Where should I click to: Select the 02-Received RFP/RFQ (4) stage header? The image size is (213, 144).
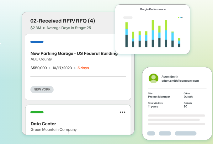click(x=63, y=21)
